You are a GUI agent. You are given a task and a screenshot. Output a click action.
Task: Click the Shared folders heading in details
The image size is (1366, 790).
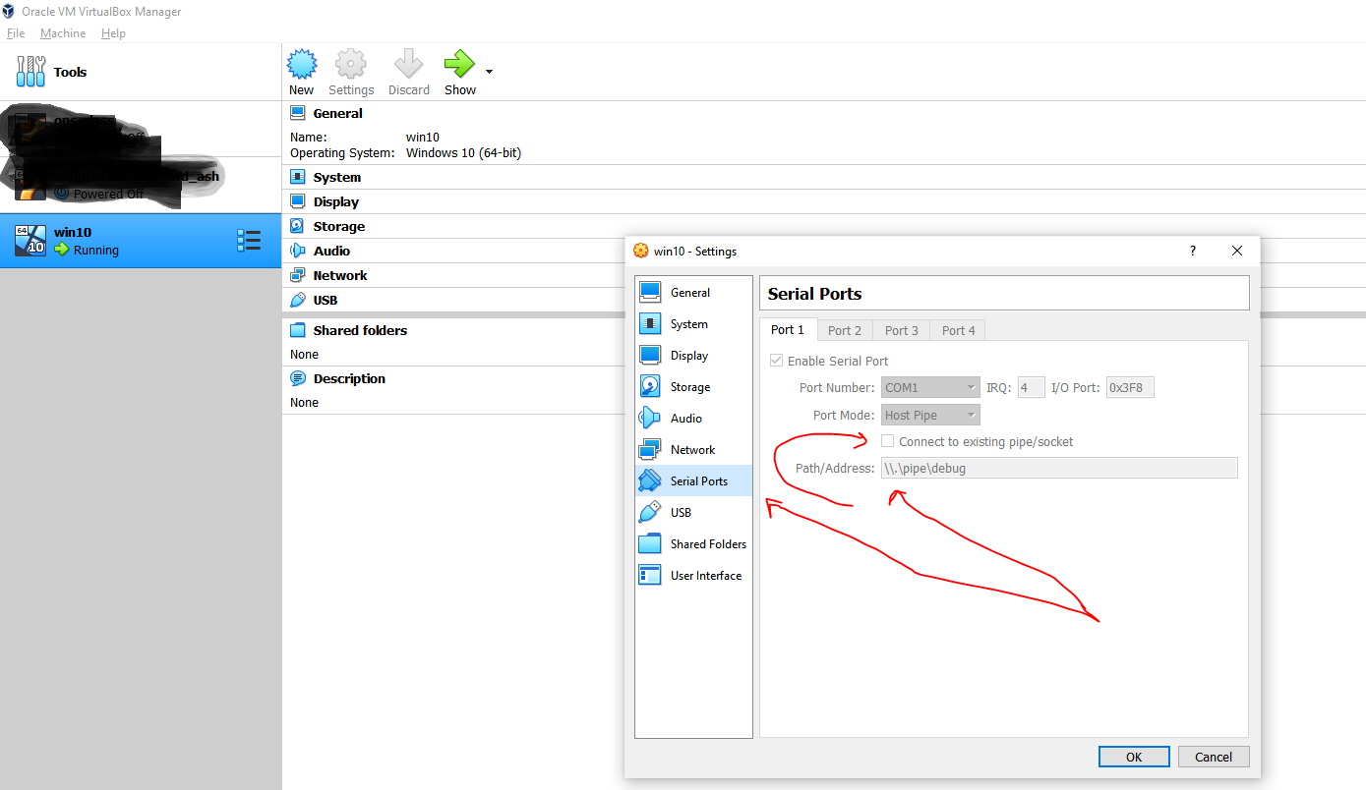coord(360,330)
